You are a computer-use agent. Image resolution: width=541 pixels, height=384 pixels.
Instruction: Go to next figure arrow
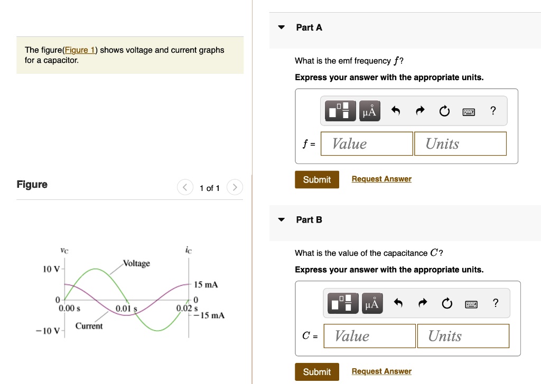(x=235, y=187)
